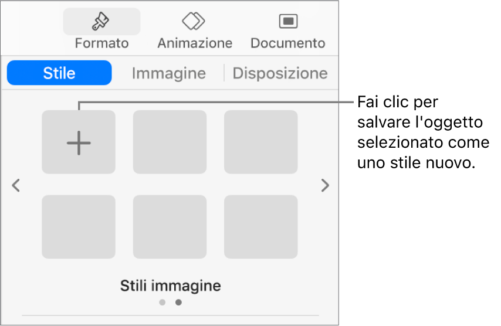
Task: Click the Documento rectangle icon
Action: click(x=287, y=22)
